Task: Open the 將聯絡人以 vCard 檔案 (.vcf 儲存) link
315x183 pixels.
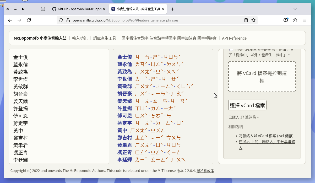Action: tap(266, 136)
